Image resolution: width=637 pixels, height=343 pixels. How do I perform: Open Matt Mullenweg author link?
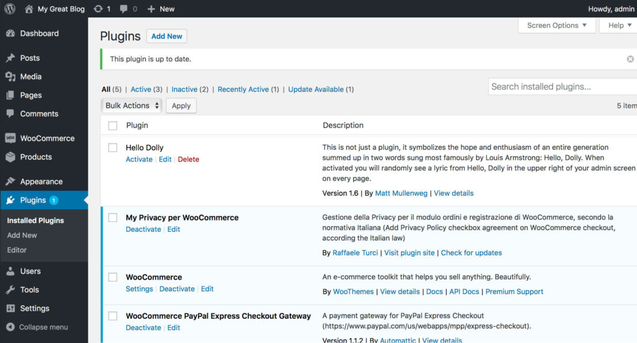[x=401, y=193]
